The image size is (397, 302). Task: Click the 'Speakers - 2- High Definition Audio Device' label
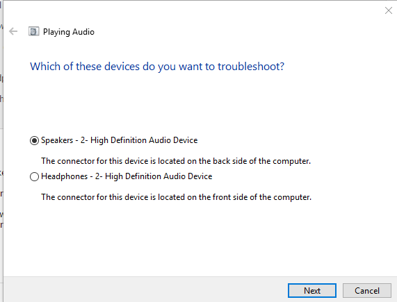tap(120, 140)
